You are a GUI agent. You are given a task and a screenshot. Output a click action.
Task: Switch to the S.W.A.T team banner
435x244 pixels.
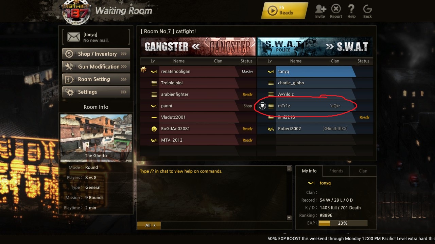tap(315, 46)
